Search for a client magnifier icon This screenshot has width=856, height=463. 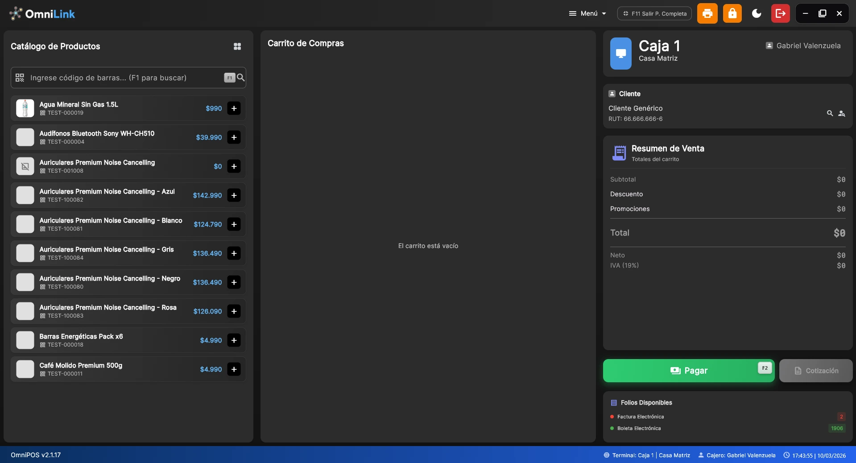[x=830, y=113]
